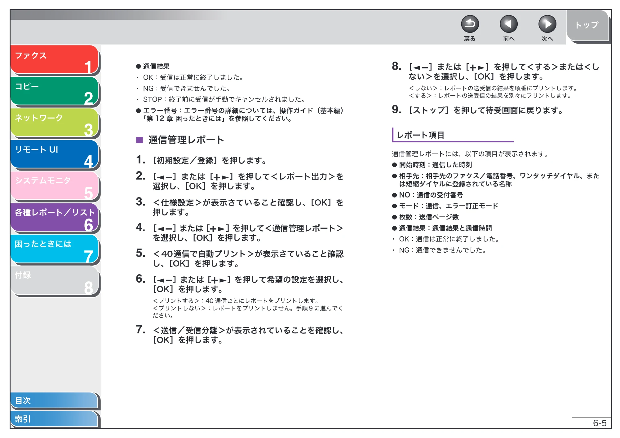This screenshot has width=620, height=438.
Task: Select the リモート UI chapter tab
Action: tap(55, 154)
